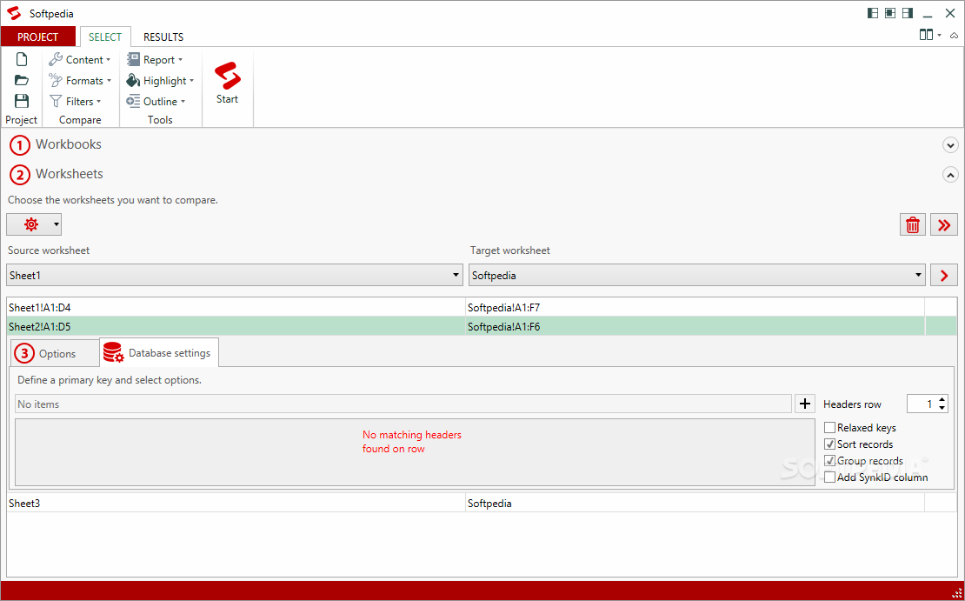The height and width of the screenshot is (601, 965).
Task: Select the SELECT ribbon tab
Action: [105, 37]
